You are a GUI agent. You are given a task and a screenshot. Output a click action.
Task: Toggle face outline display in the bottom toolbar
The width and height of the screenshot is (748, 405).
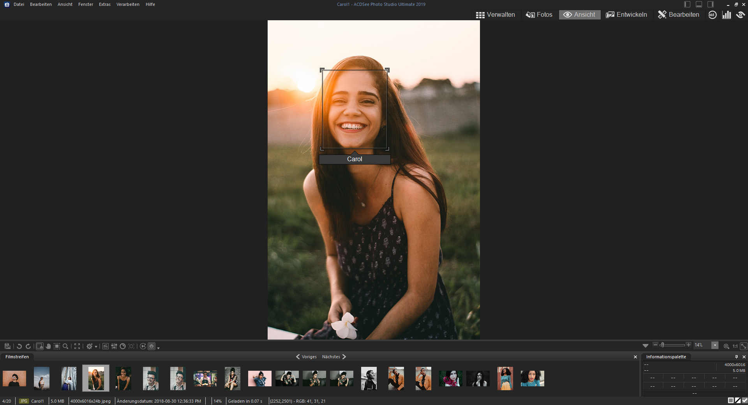click(x=152, y=346)
